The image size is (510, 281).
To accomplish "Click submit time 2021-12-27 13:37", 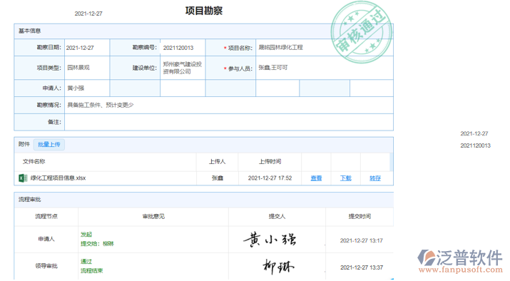I will pos(362,267).
